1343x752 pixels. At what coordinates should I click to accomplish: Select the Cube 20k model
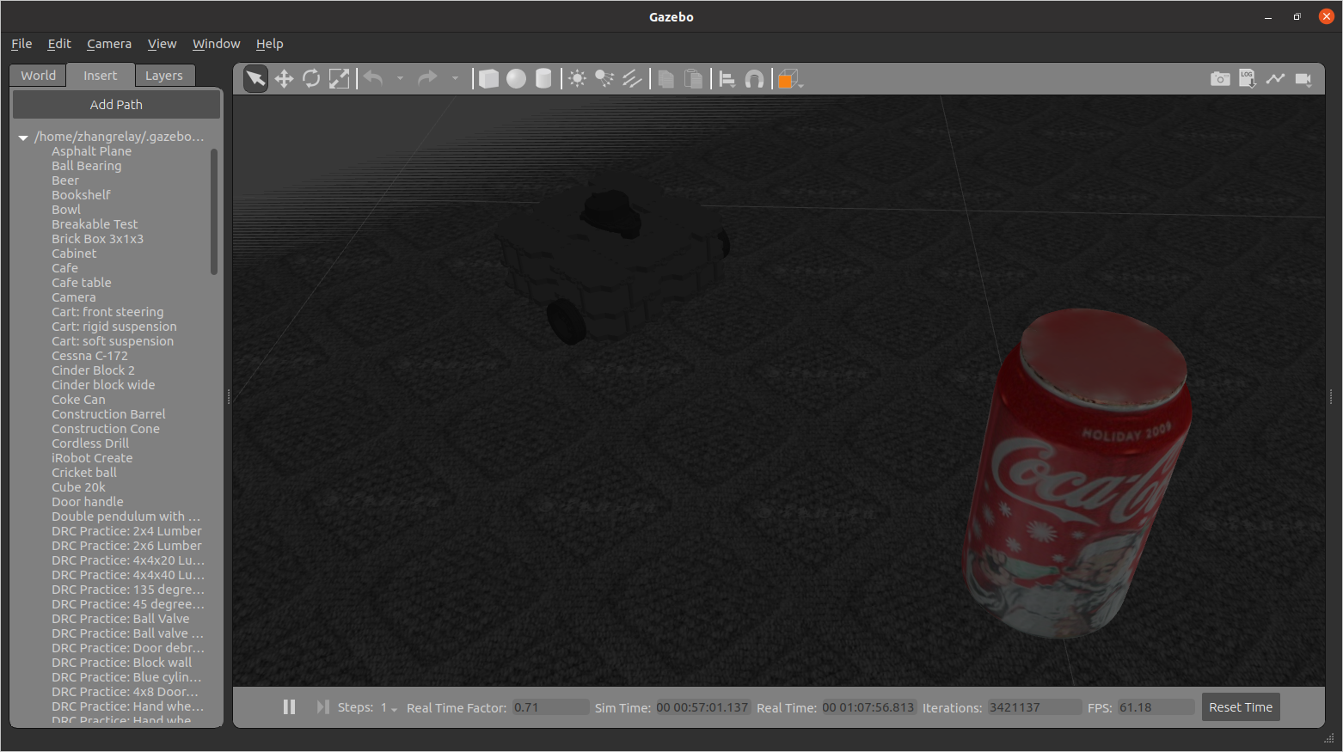[78, 487]
